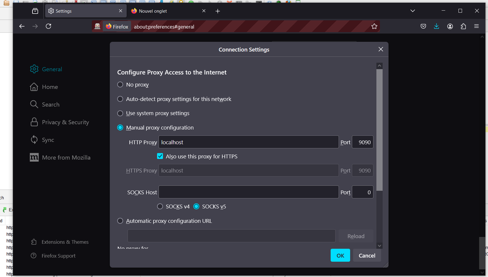Click the Extensions & Themes icon
The width and height of the screenshot is (488, 277).
pos(34,242)
